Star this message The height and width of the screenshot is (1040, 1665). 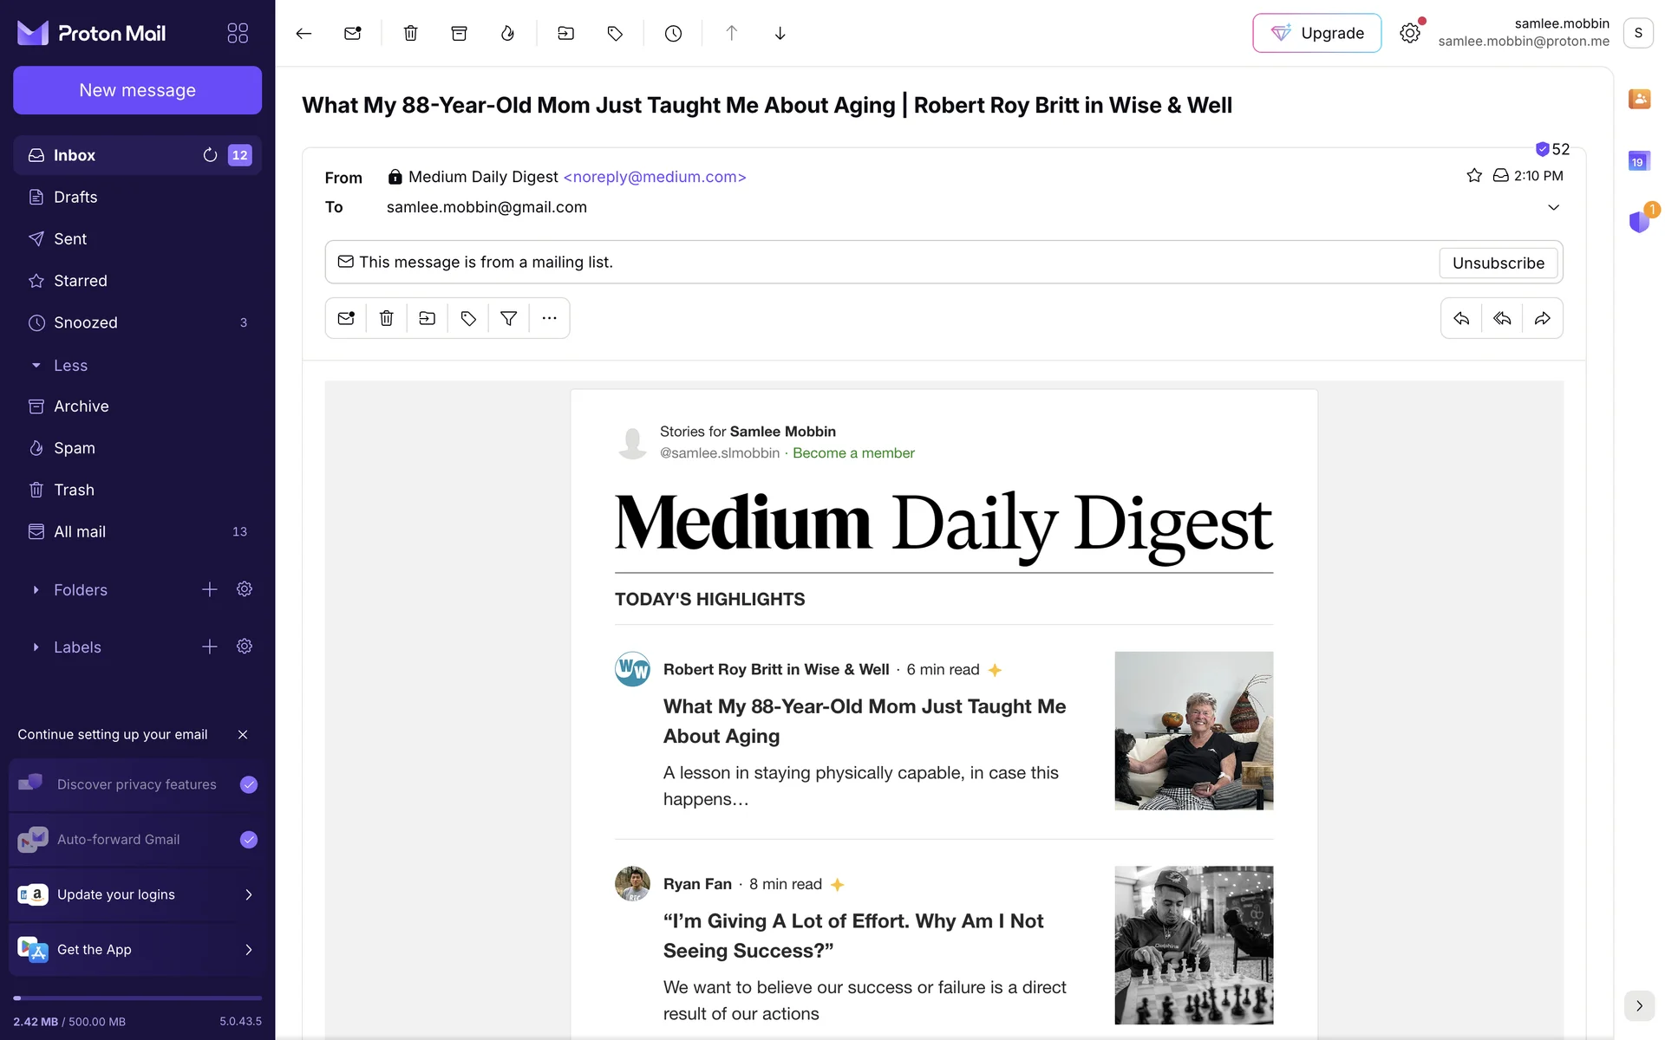(1474, 176)
